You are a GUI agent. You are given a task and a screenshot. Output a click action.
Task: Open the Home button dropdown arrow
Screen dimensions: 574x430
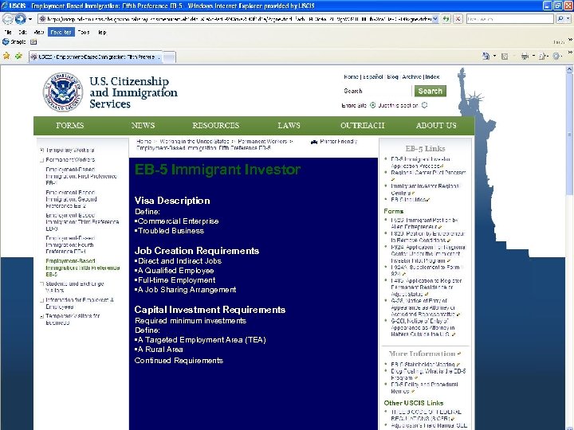[x=494, y=56]
